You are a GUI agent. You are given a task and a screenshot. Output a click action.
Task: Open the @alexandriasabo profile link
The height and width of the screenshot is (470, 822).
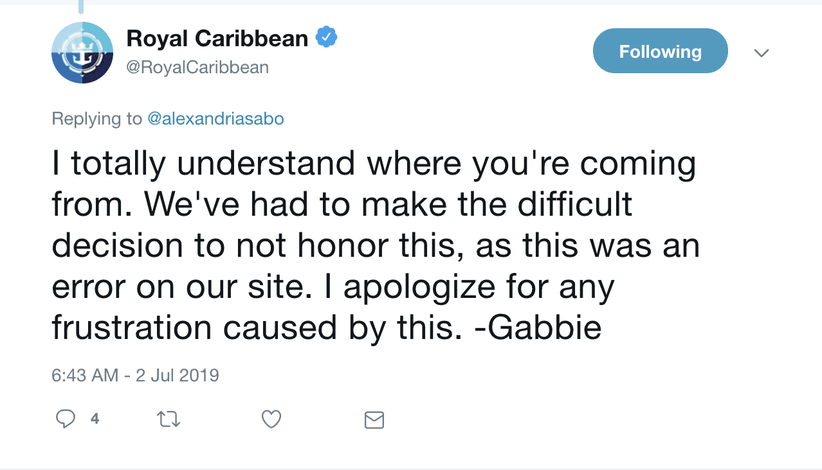click(x=215, y=119)
